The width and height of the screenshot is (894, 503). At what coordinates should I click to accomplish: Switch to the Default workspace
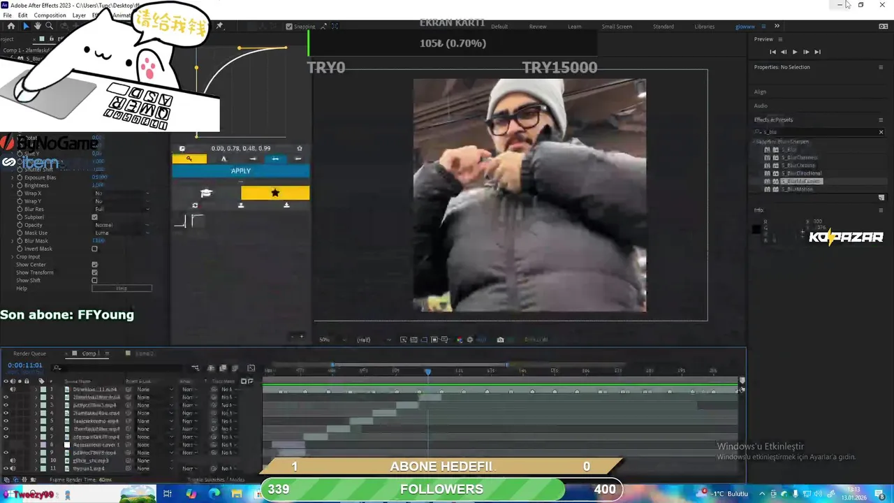[x=499, y=27]
